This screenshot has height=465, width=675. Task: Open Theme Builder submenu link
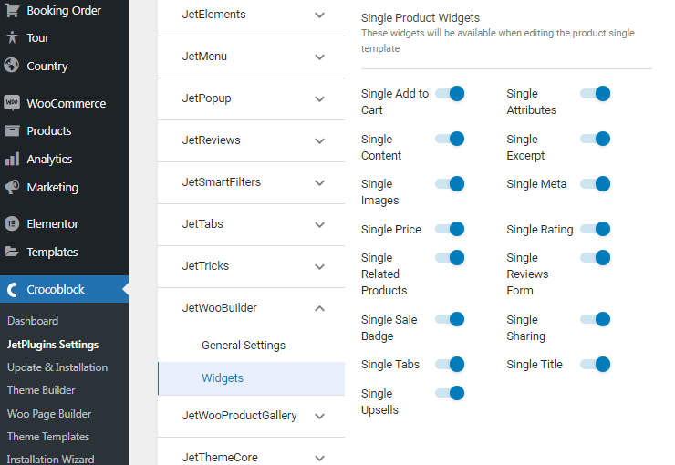click(x=41, y=390)
